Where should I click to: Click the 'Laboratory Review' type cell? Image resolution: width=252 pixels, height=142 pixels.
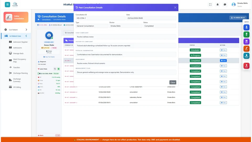(136, 97)
